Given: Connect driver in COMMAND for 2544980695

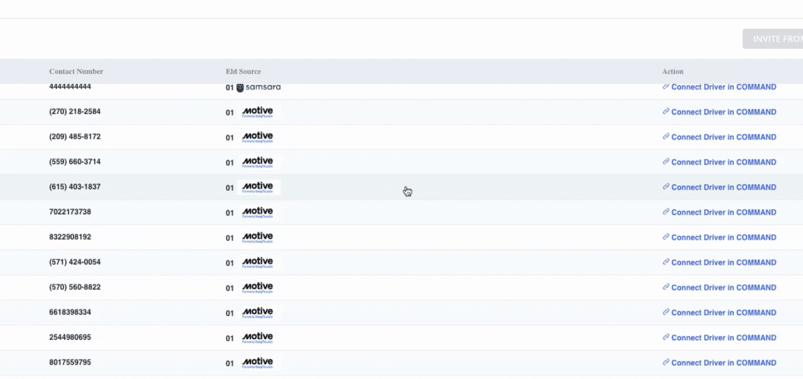Looking at the screenshot, I should 720,338.
